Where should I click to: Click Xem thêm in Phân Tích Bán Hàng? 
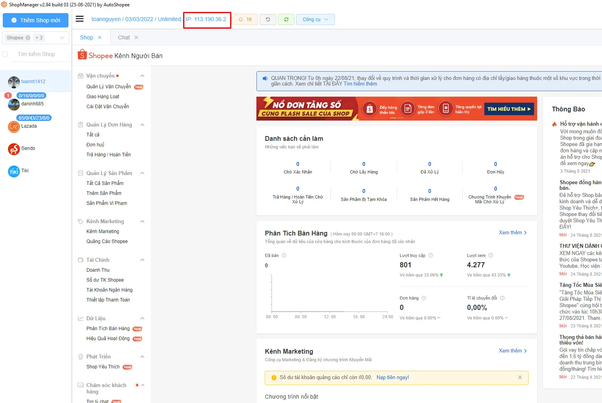(x=513, y=233)
